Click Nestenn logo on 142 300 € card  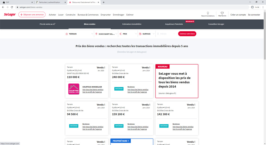coord(164,126)
